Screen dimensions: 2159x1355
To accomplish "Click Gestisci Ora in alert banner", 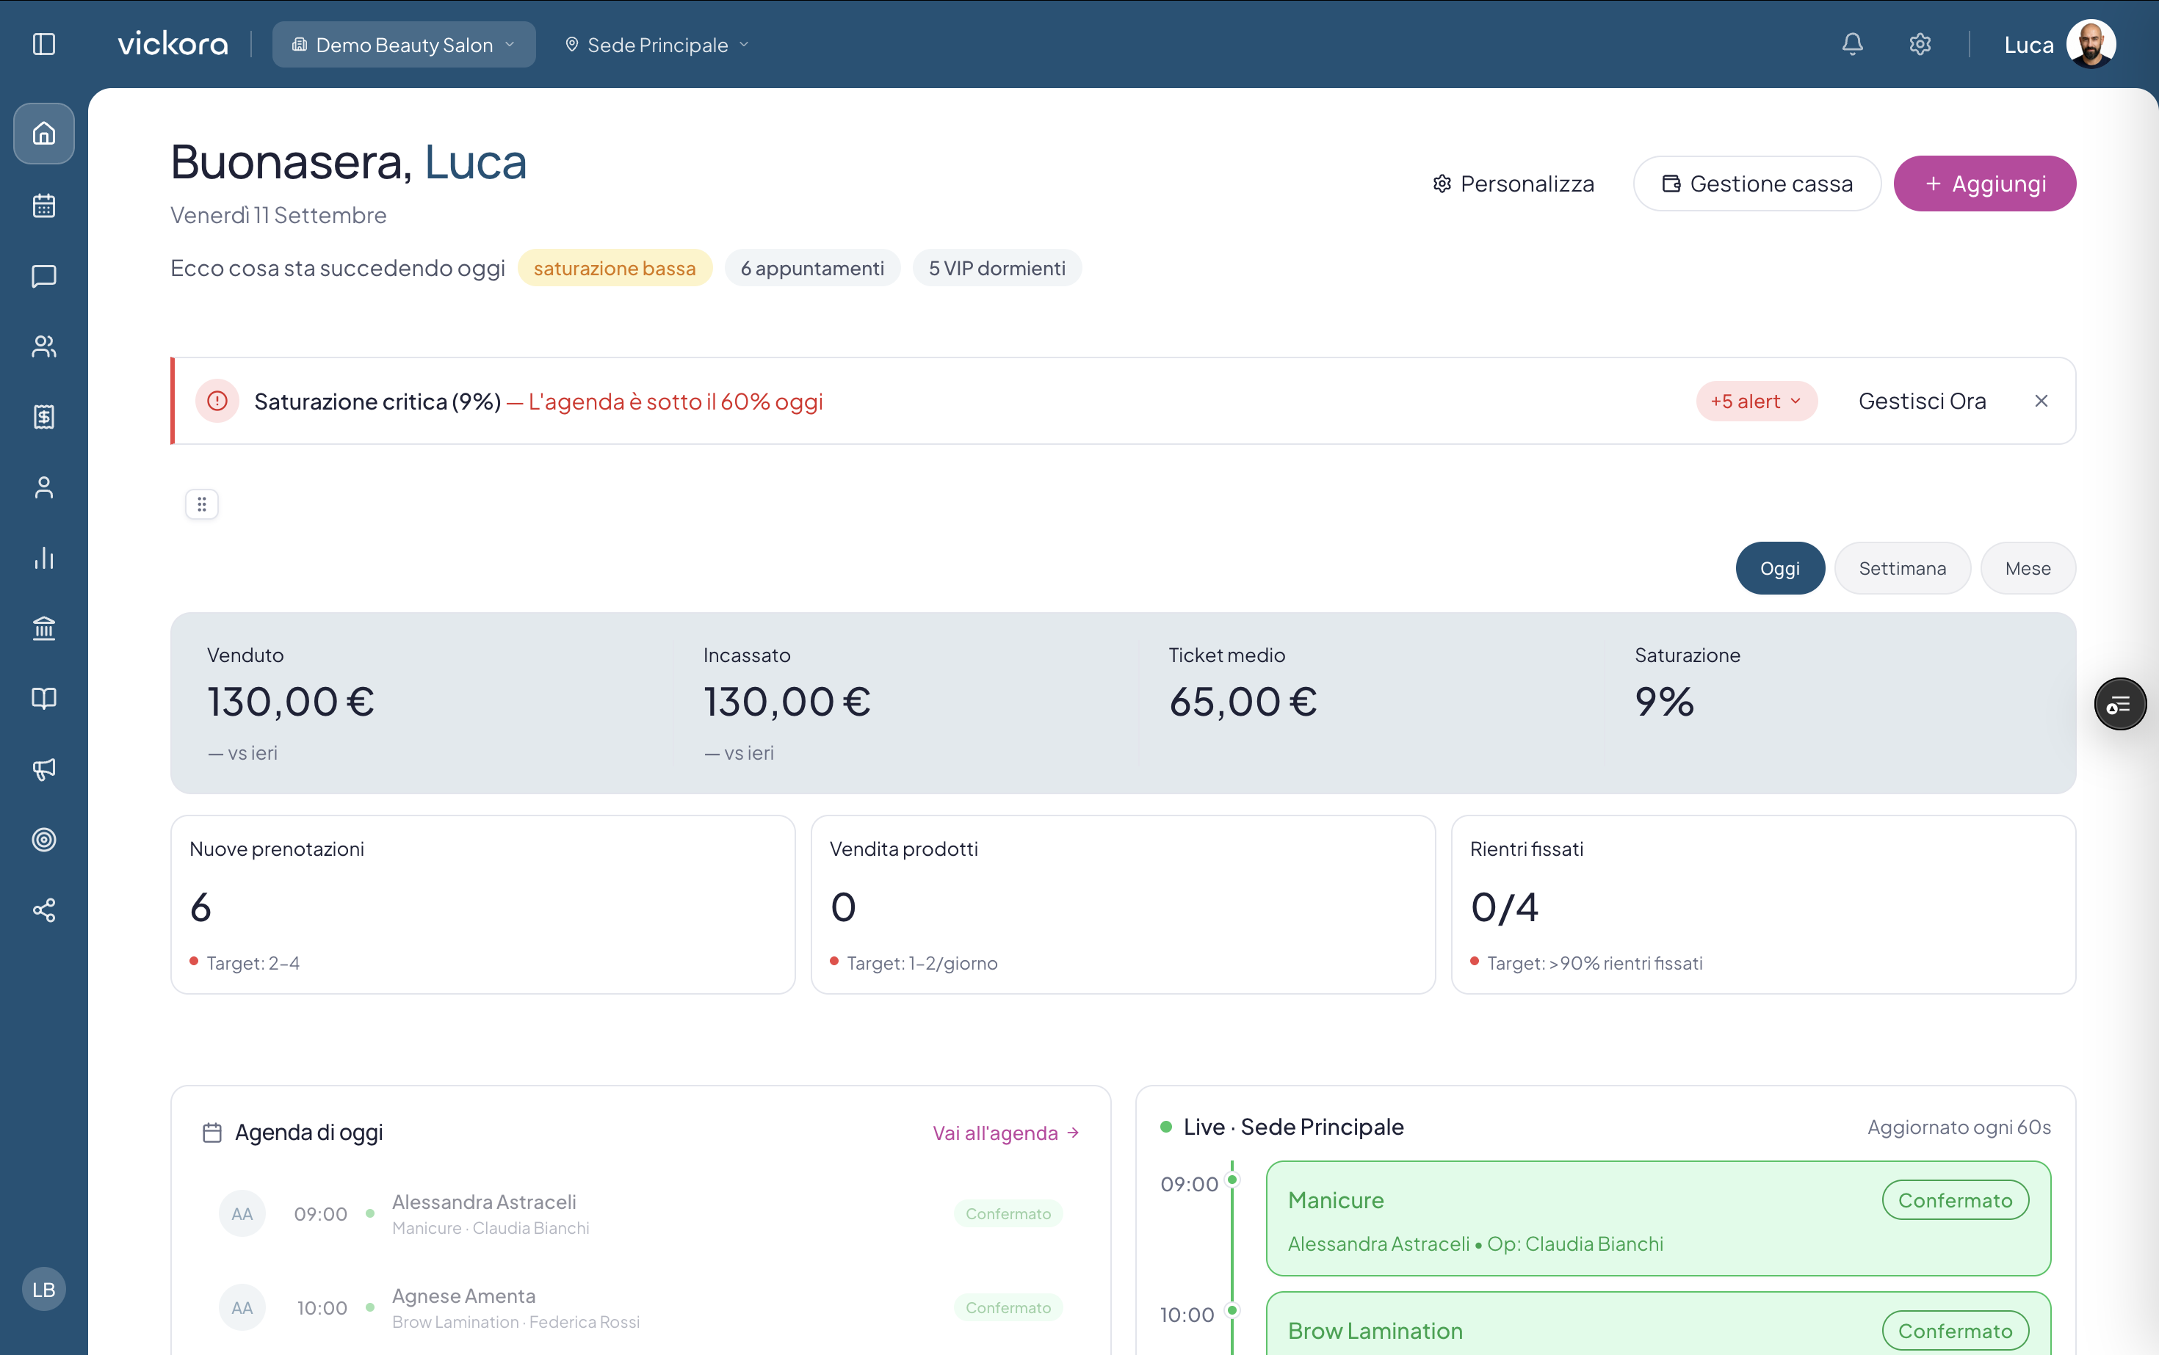I will 1921,401.
